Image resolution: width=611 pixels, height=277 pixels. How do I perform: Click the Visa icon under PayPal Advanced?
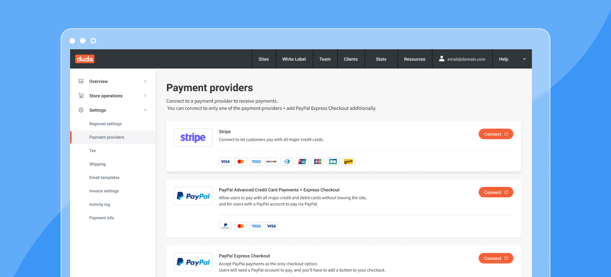(271, 226)
